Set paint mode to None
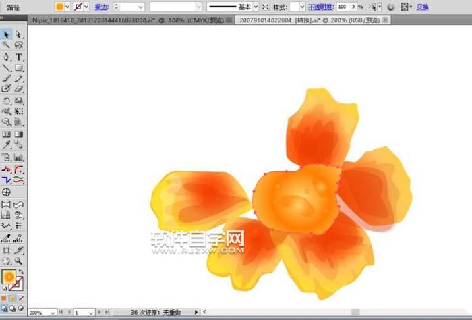This screenshot has width=472, height=320. click(20, 298)
